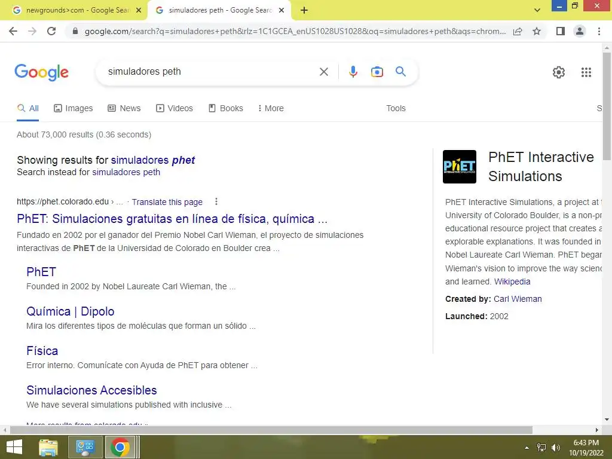Open File Explorer from taskbar
This screenshot has width=612, height=459.
pos(48,447)
